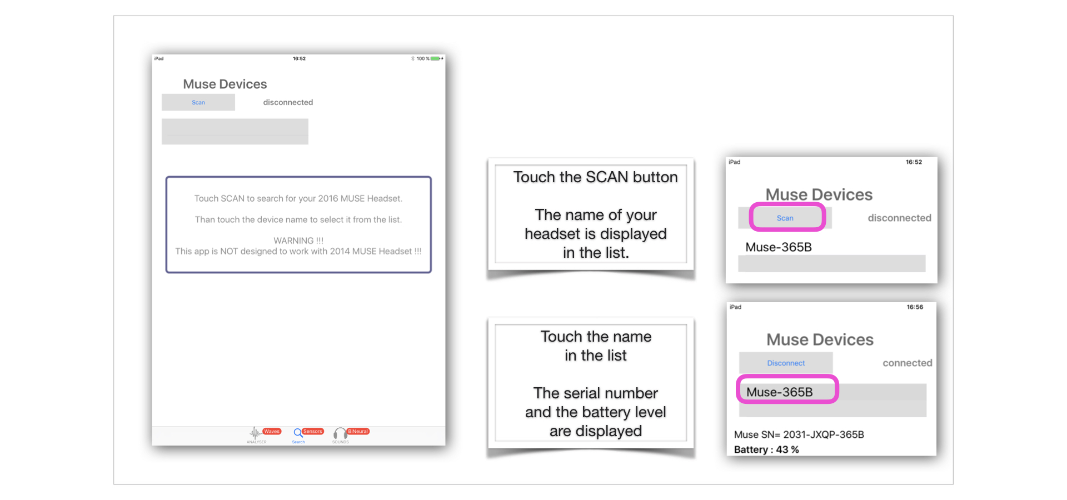Click the gray list bar under Muse-365B, top-right screenshot
Viewport: 1067px width, 500px height.
coord(832,263)
